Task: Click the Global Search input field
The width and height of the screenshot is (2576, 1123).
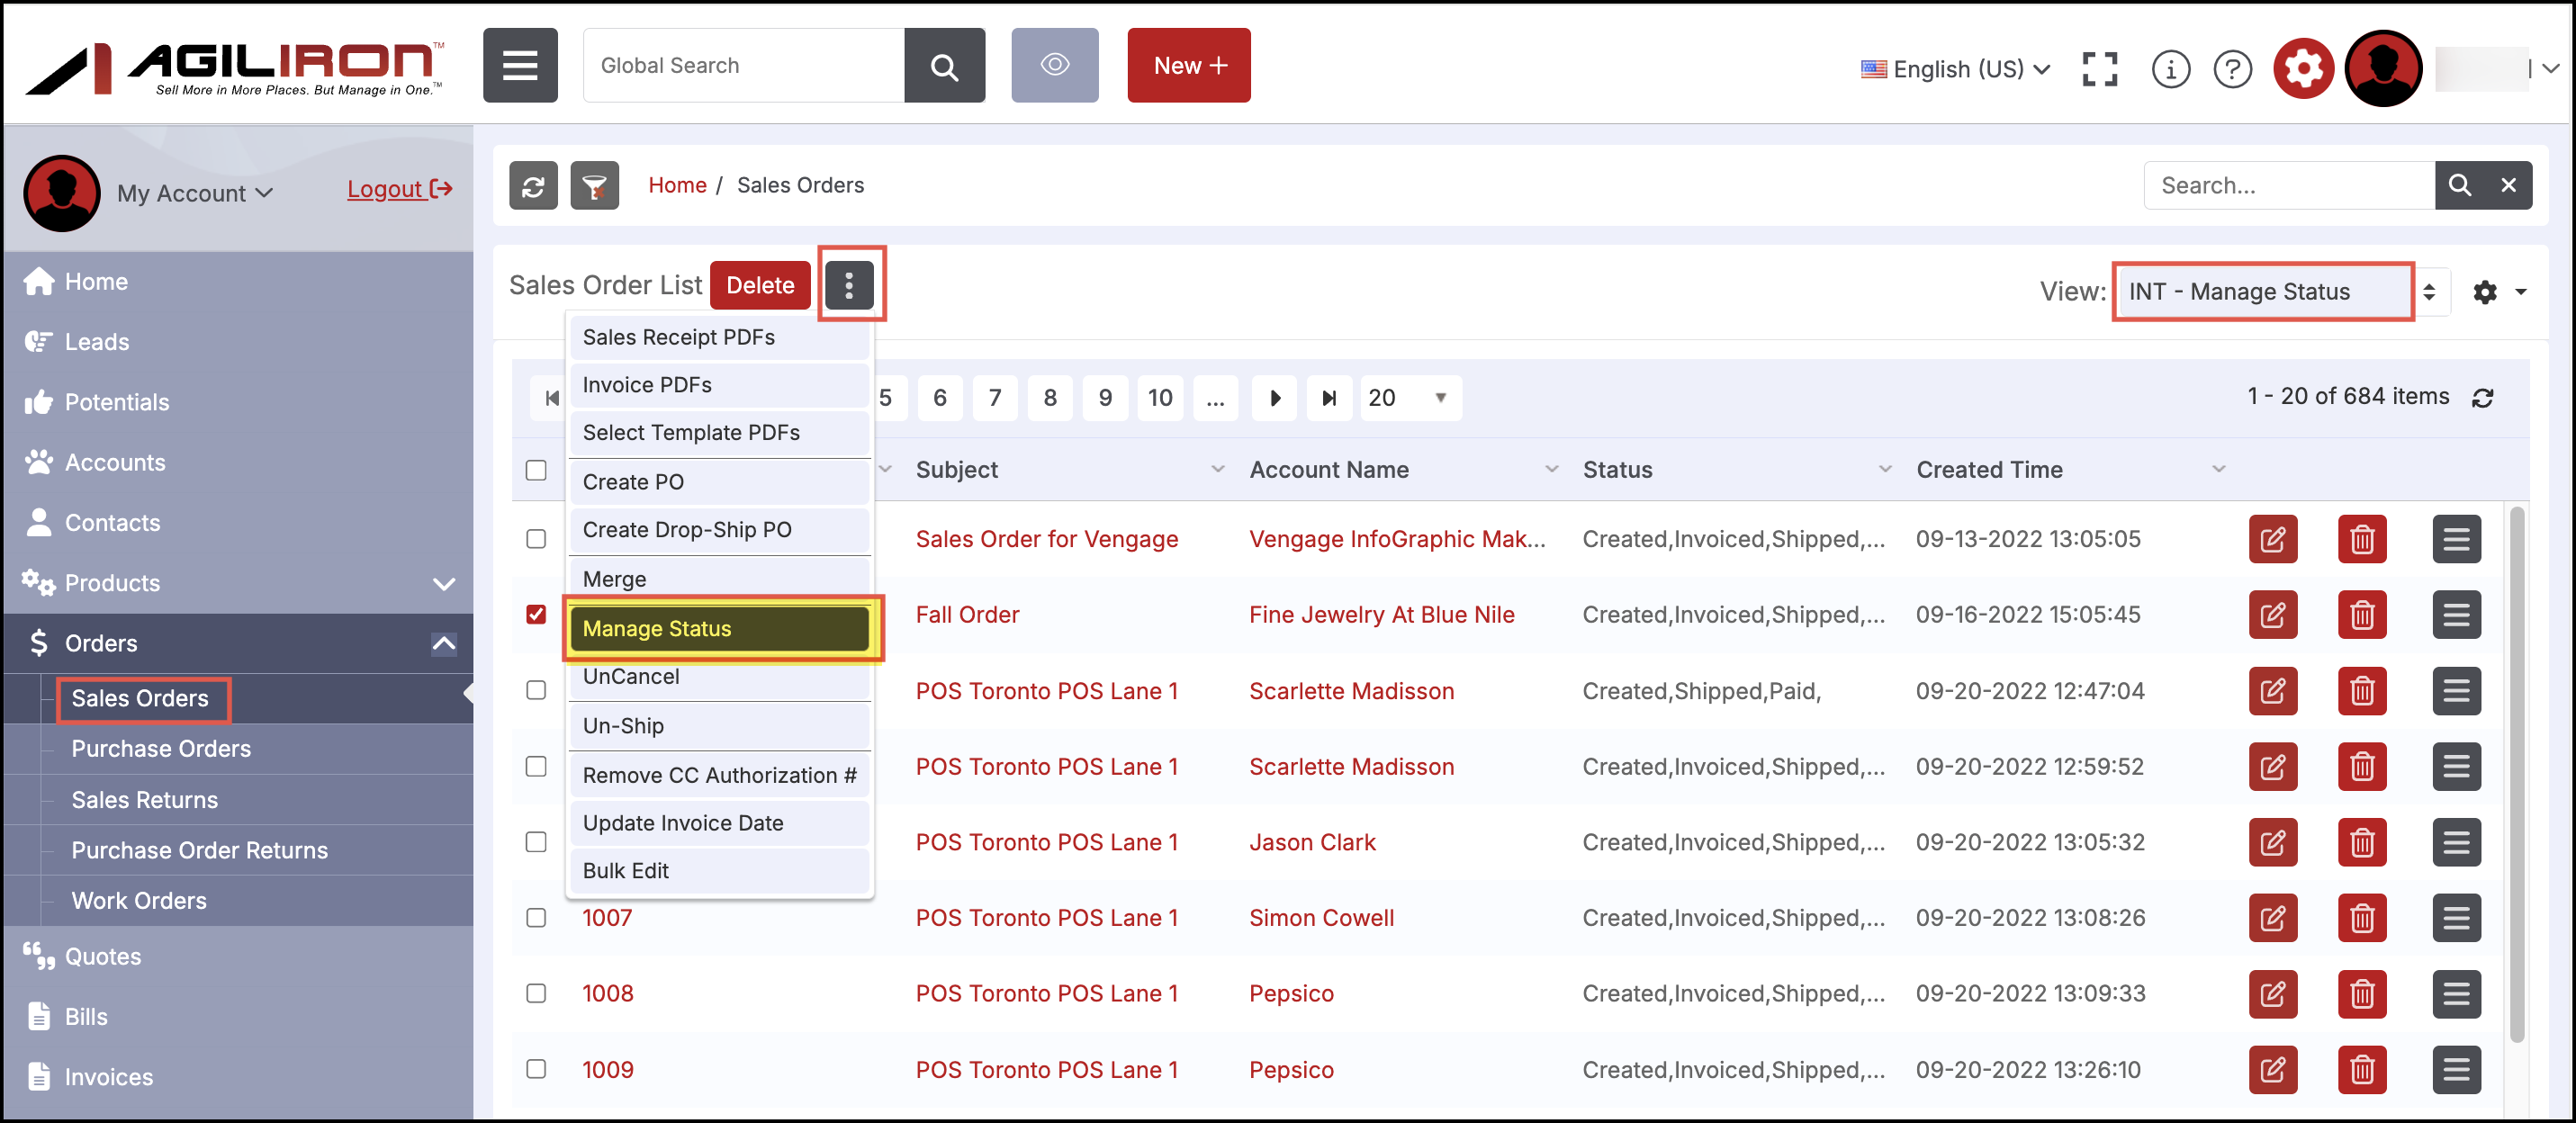Action: 743,65
